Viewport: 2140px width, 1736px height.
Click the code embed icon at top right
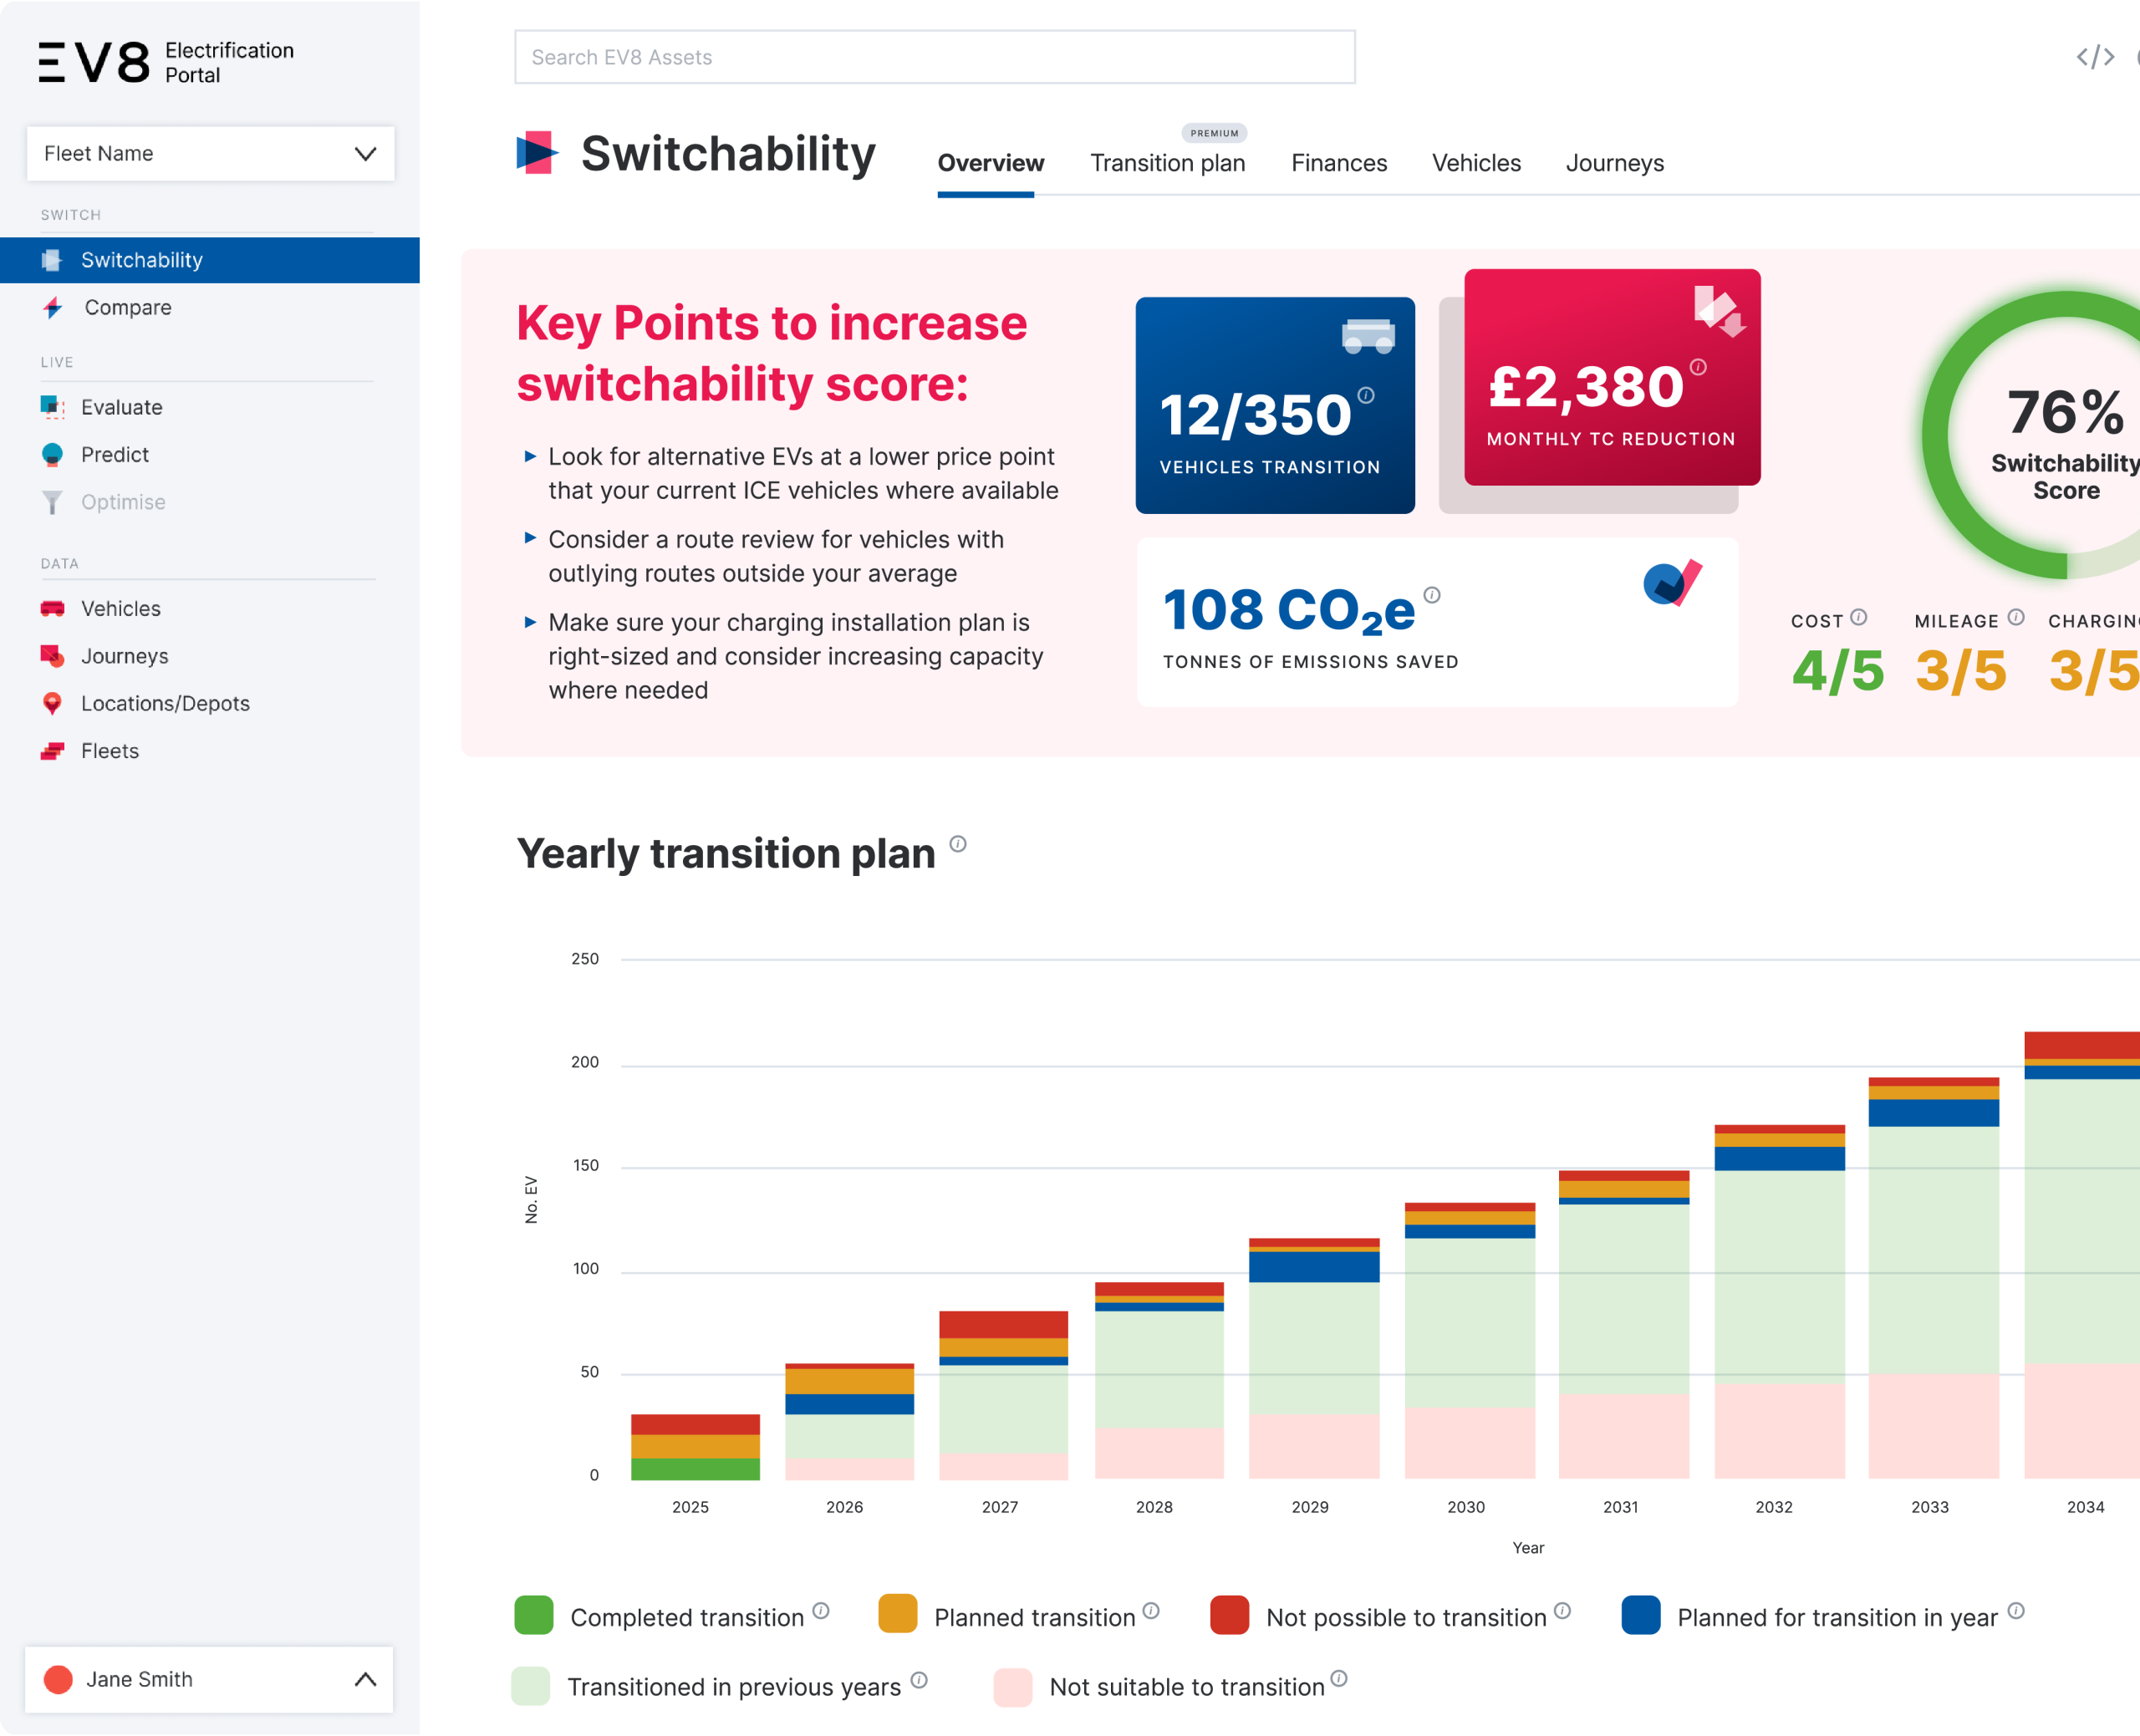[2094, 57]
